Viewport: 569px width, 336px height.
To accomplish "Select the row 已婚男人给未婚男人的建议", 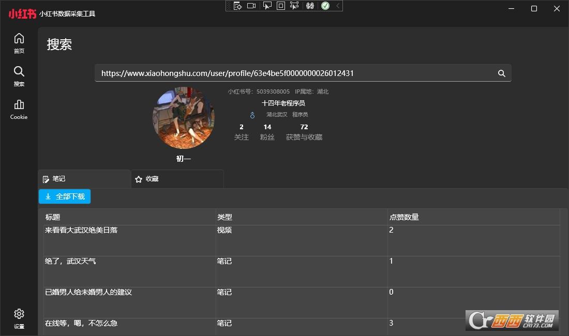I will [x=302, y=302].
